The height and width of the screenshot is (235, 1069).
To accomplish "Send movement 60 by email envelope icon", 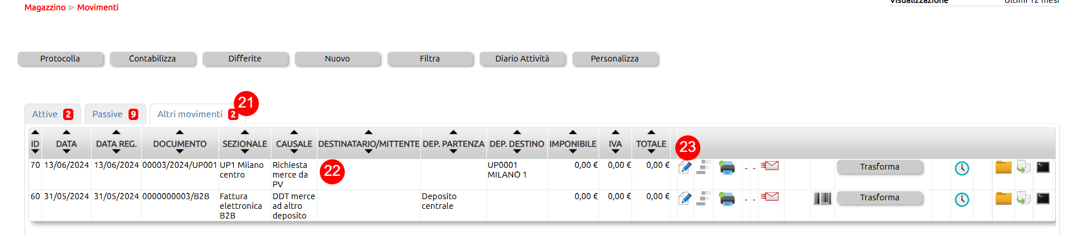I will [770, 197].
